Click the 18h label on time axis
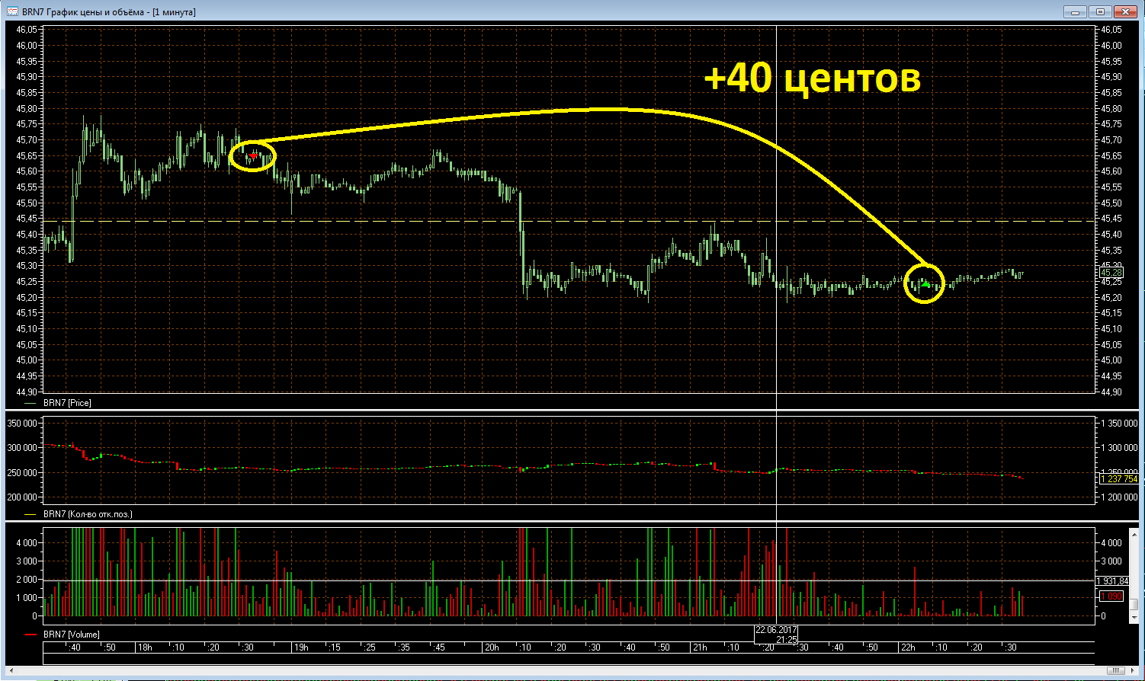 (145, 647)
